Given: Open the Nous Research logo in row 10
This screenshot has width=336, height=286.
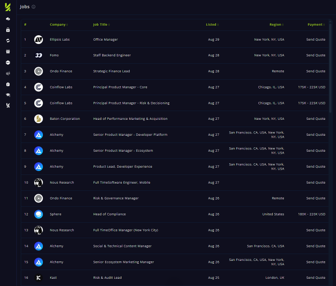Looking at the screenshot, I should click(x=39, y=183).
